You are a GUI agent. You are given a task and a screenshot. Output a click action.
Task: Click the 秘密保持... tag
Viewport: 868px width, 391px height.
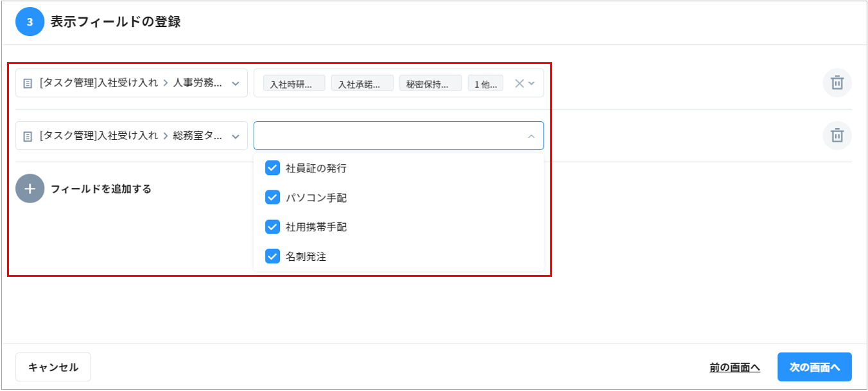pyautogui.click(x=430, y=84)
